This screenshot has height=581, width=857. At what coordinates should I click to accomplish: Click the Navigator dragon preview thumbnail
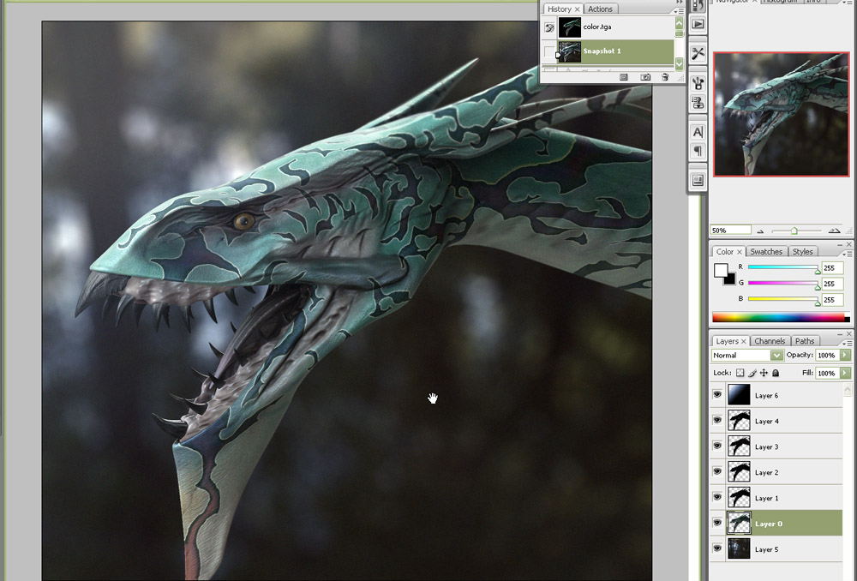tap(781, 114)
